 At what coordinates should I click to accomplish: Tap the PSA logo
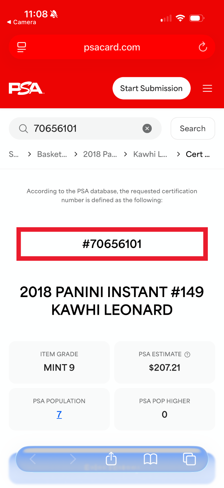[x=26, y=88]
